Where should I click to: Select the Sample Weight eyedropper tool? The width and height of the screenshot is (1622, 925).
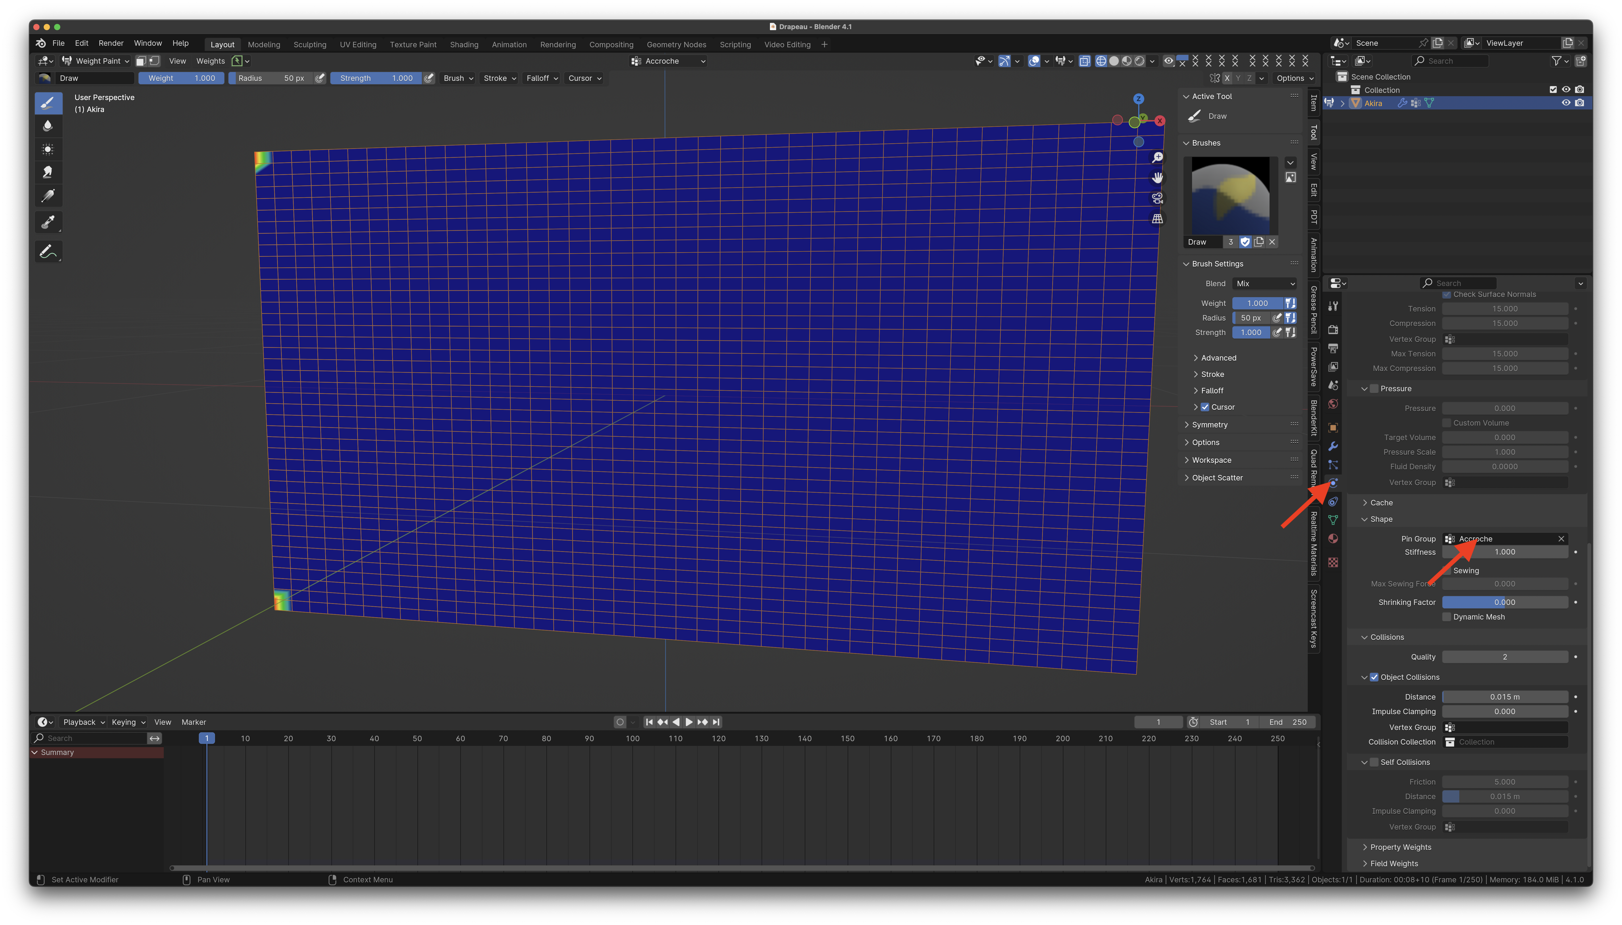pos(48,222)
